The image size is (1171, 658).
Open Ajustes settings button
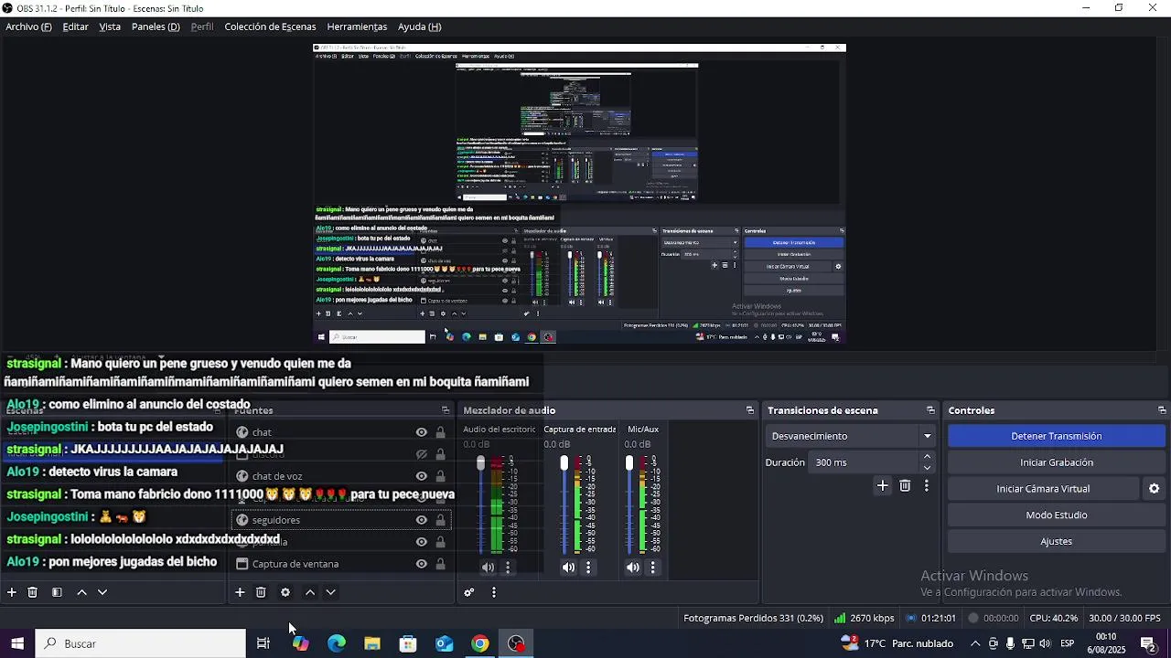[1056, 542]
